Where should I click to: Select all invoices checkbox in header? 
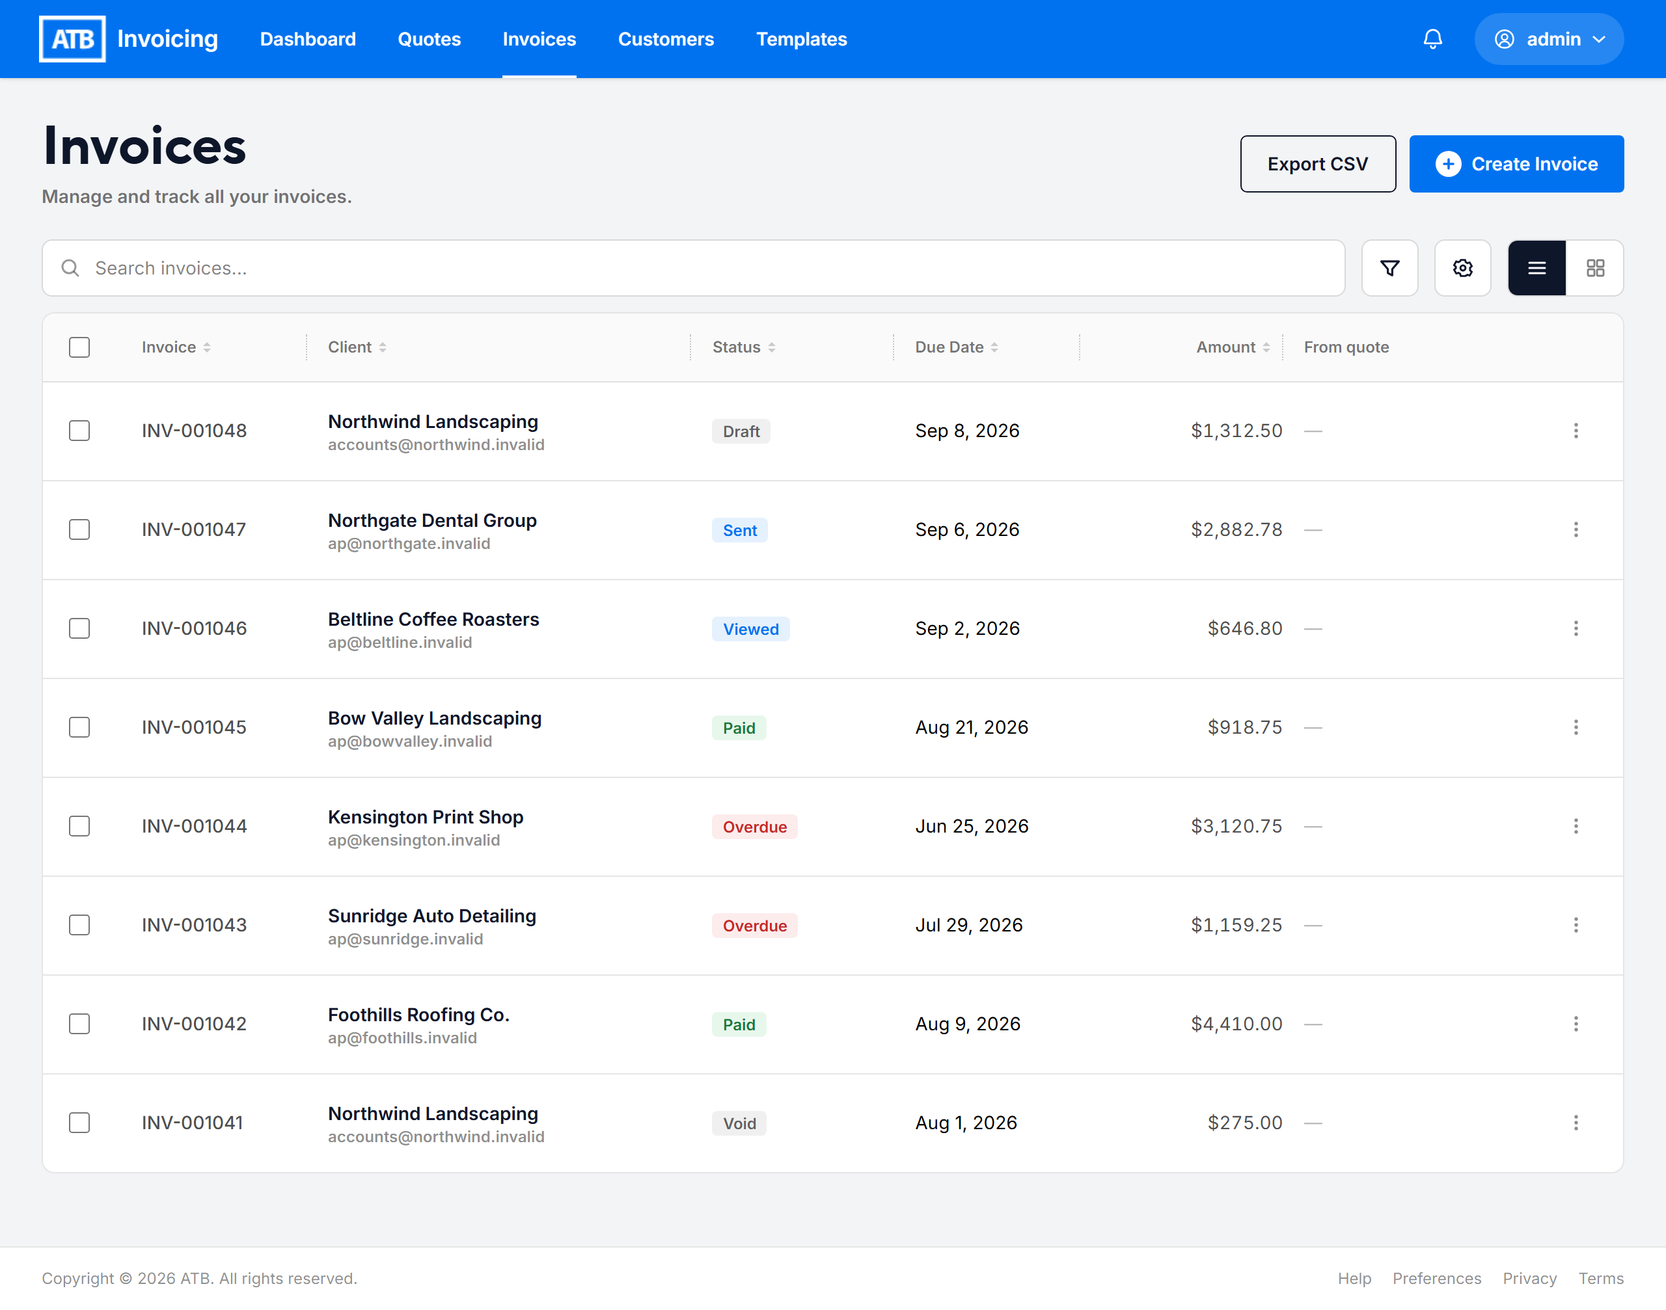(79, 347)
